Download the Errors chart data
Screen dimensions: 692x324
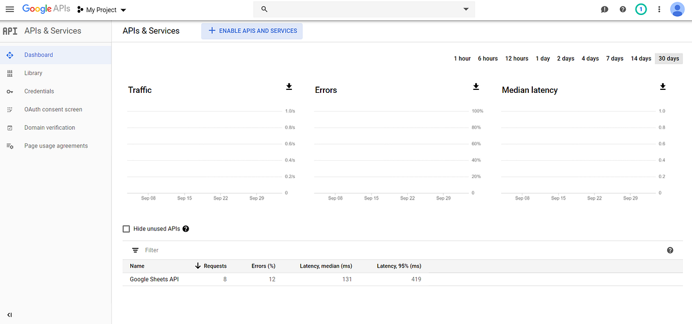476,86
